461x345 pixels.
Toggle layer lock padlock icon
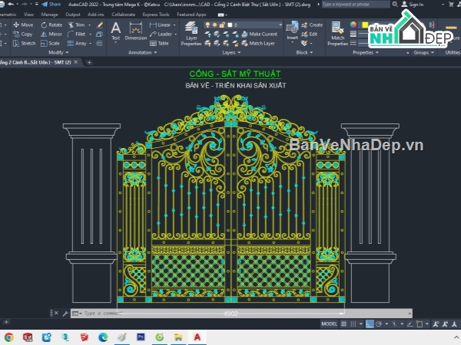[222, 25]
